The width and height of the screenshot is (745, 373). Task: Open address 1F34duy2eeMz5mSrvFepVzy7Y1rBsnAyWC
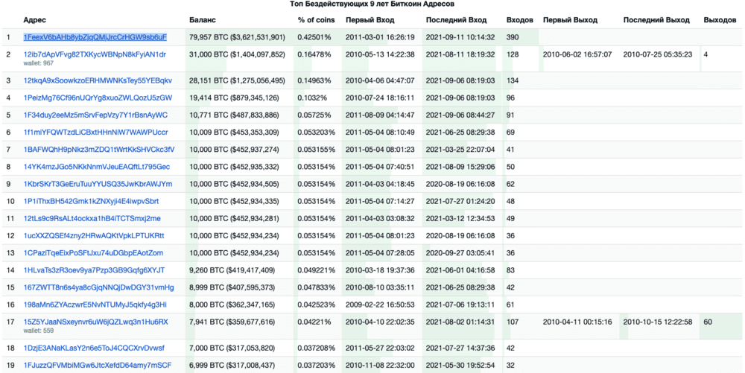pos(95,115)
